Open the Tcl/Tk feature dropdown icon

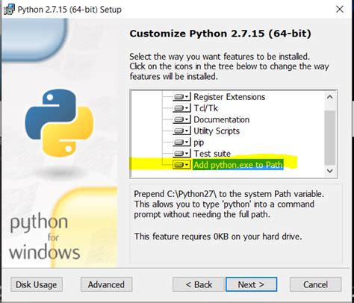[182, 108]
